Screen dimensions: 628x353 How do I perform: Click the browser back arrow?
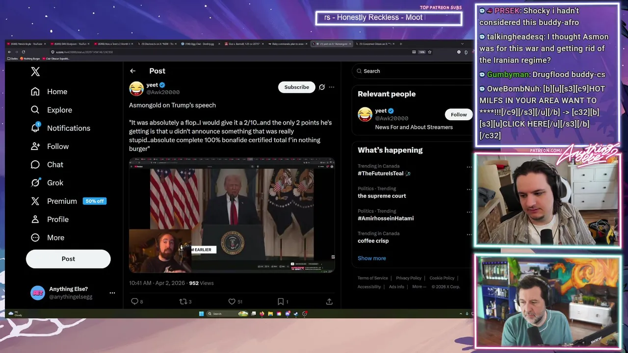click(9, 52)
